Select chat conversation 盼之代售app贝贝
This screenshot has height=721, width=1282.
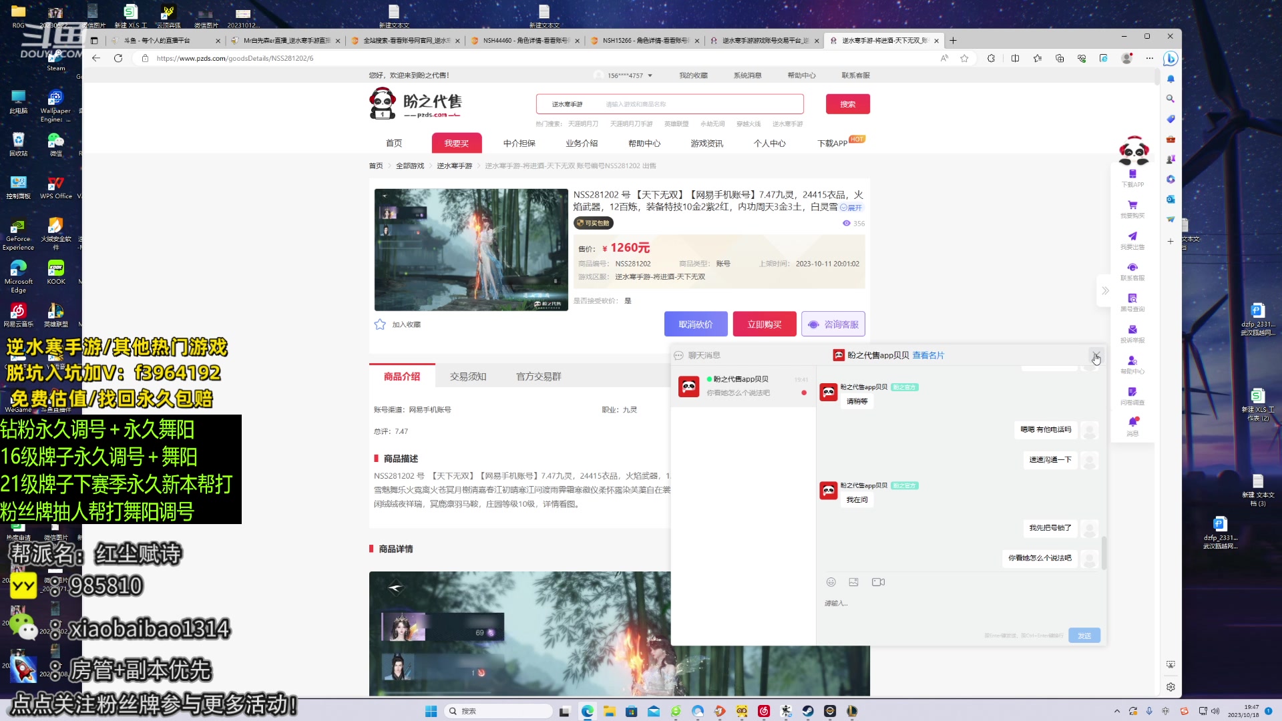(x=743, y=386)
